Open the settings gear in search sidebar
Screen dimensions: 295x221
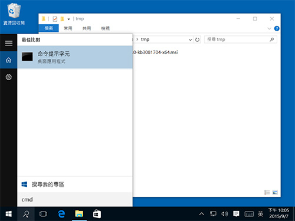pos(8,77)
